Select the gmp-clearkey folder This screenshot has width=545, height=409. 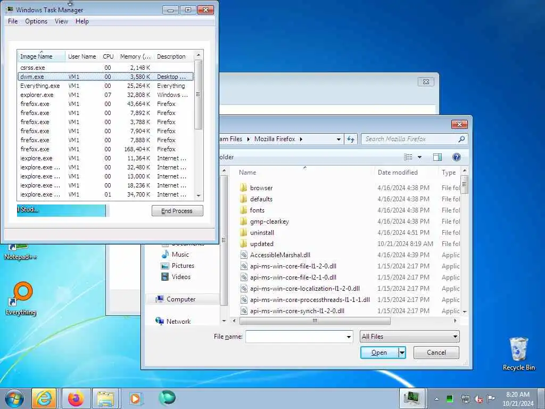point(269,222)
